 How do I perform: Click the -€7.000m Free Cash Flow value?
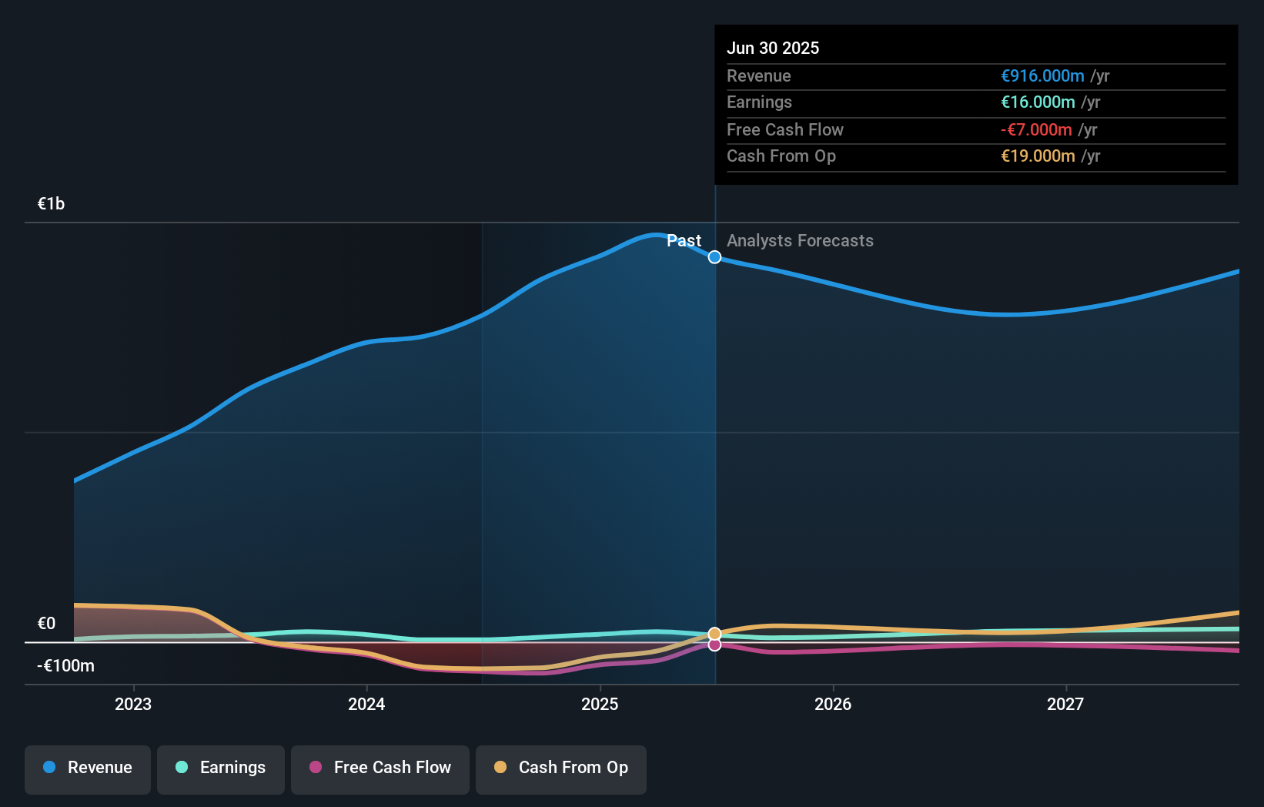[1038, 129]
